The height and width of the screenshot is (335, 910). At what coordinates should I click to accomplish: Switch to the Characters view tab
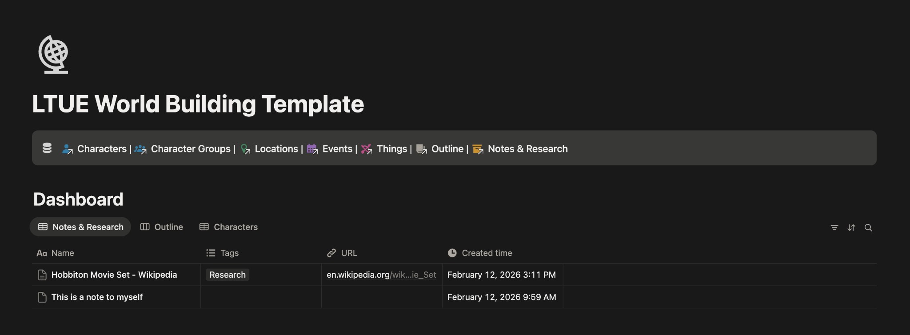(x=228, y=227)
